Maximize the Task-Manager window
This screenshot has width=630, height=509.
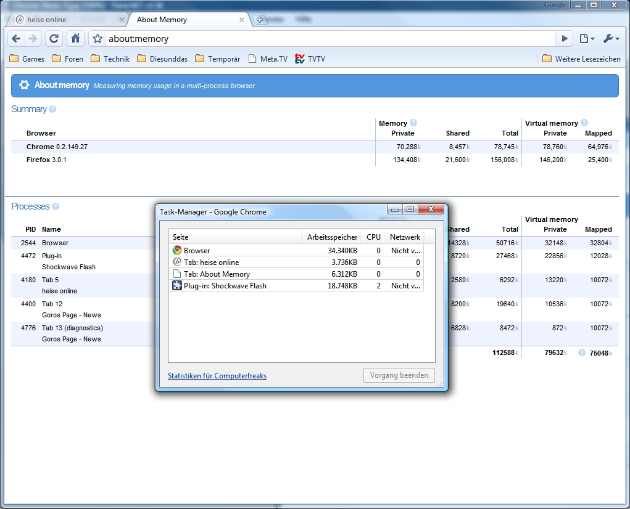point(410,209)
